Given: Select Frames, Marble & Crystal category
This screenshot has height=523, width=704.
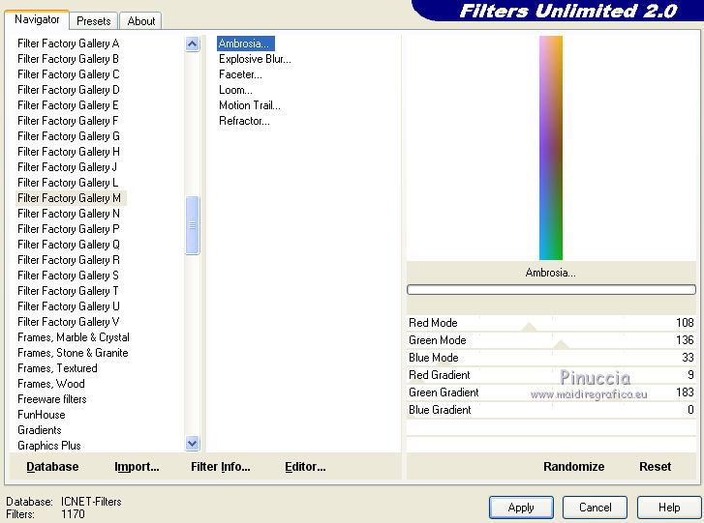Looking at the screenshot, I should tap(74, 337).
